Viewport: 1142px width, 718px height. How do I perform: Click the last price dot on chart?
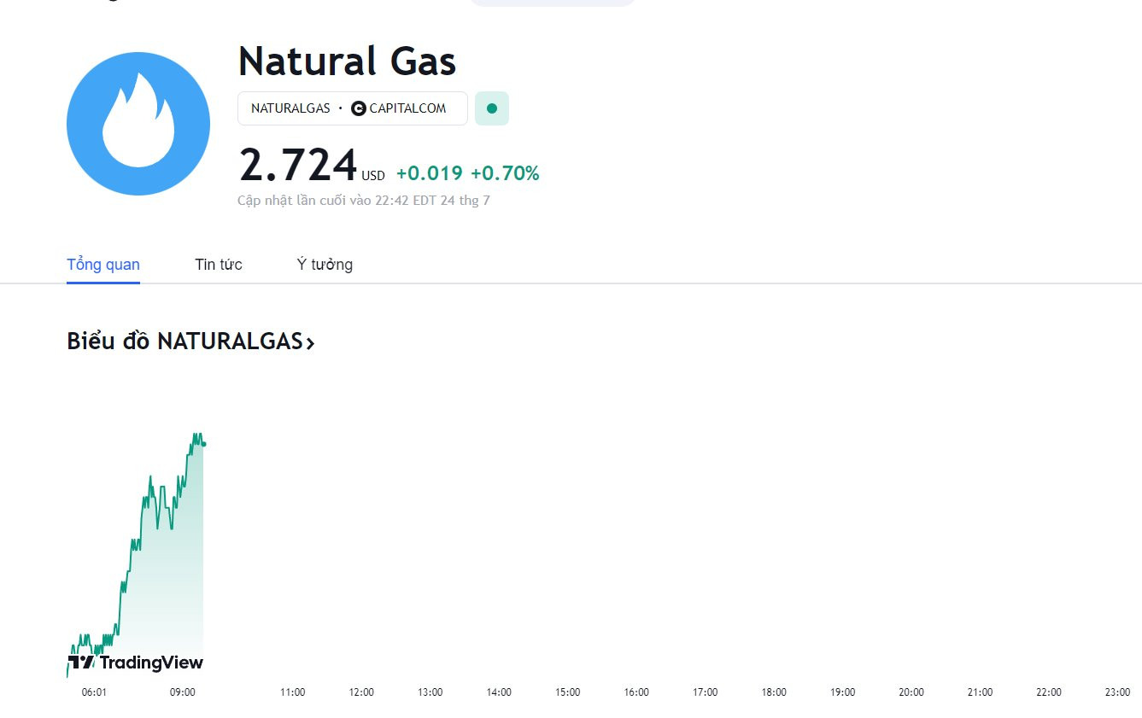point(203,444)
